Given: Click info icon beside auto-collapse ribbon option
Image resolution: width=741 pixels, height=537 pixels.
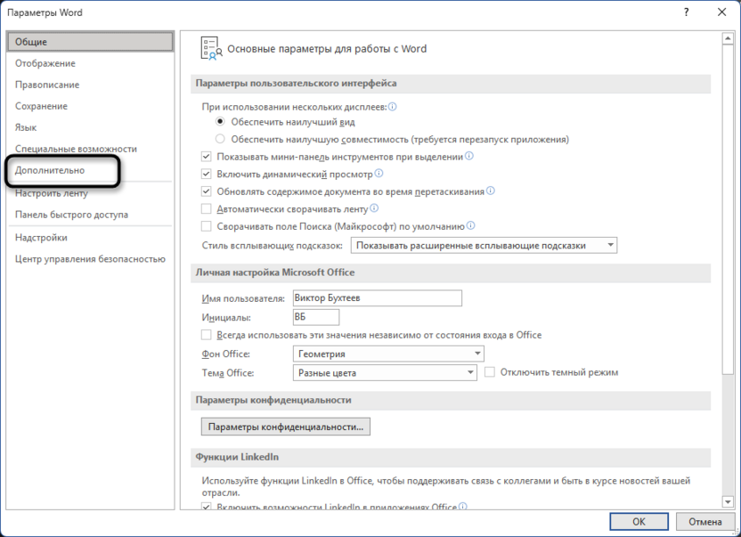Looking at the screenshot, I should (374, 208).
